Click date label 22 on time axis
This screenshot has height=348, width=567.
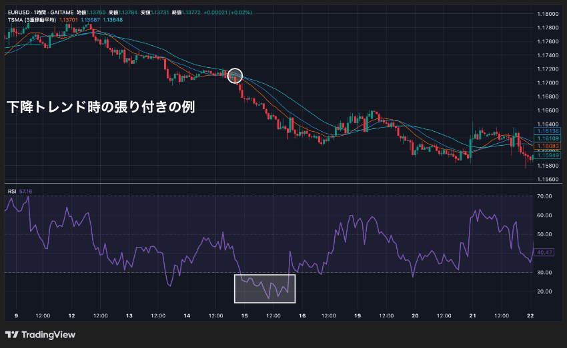pos(530,315)
